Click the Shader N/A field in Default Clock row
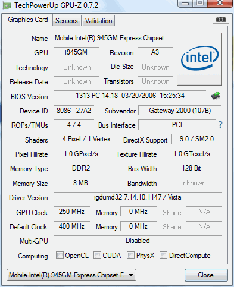 [204, 226]
